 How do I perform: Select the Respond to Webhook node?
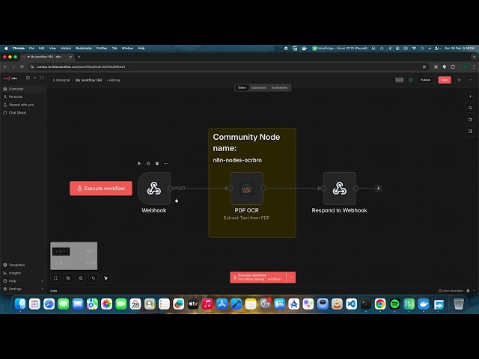339,188
